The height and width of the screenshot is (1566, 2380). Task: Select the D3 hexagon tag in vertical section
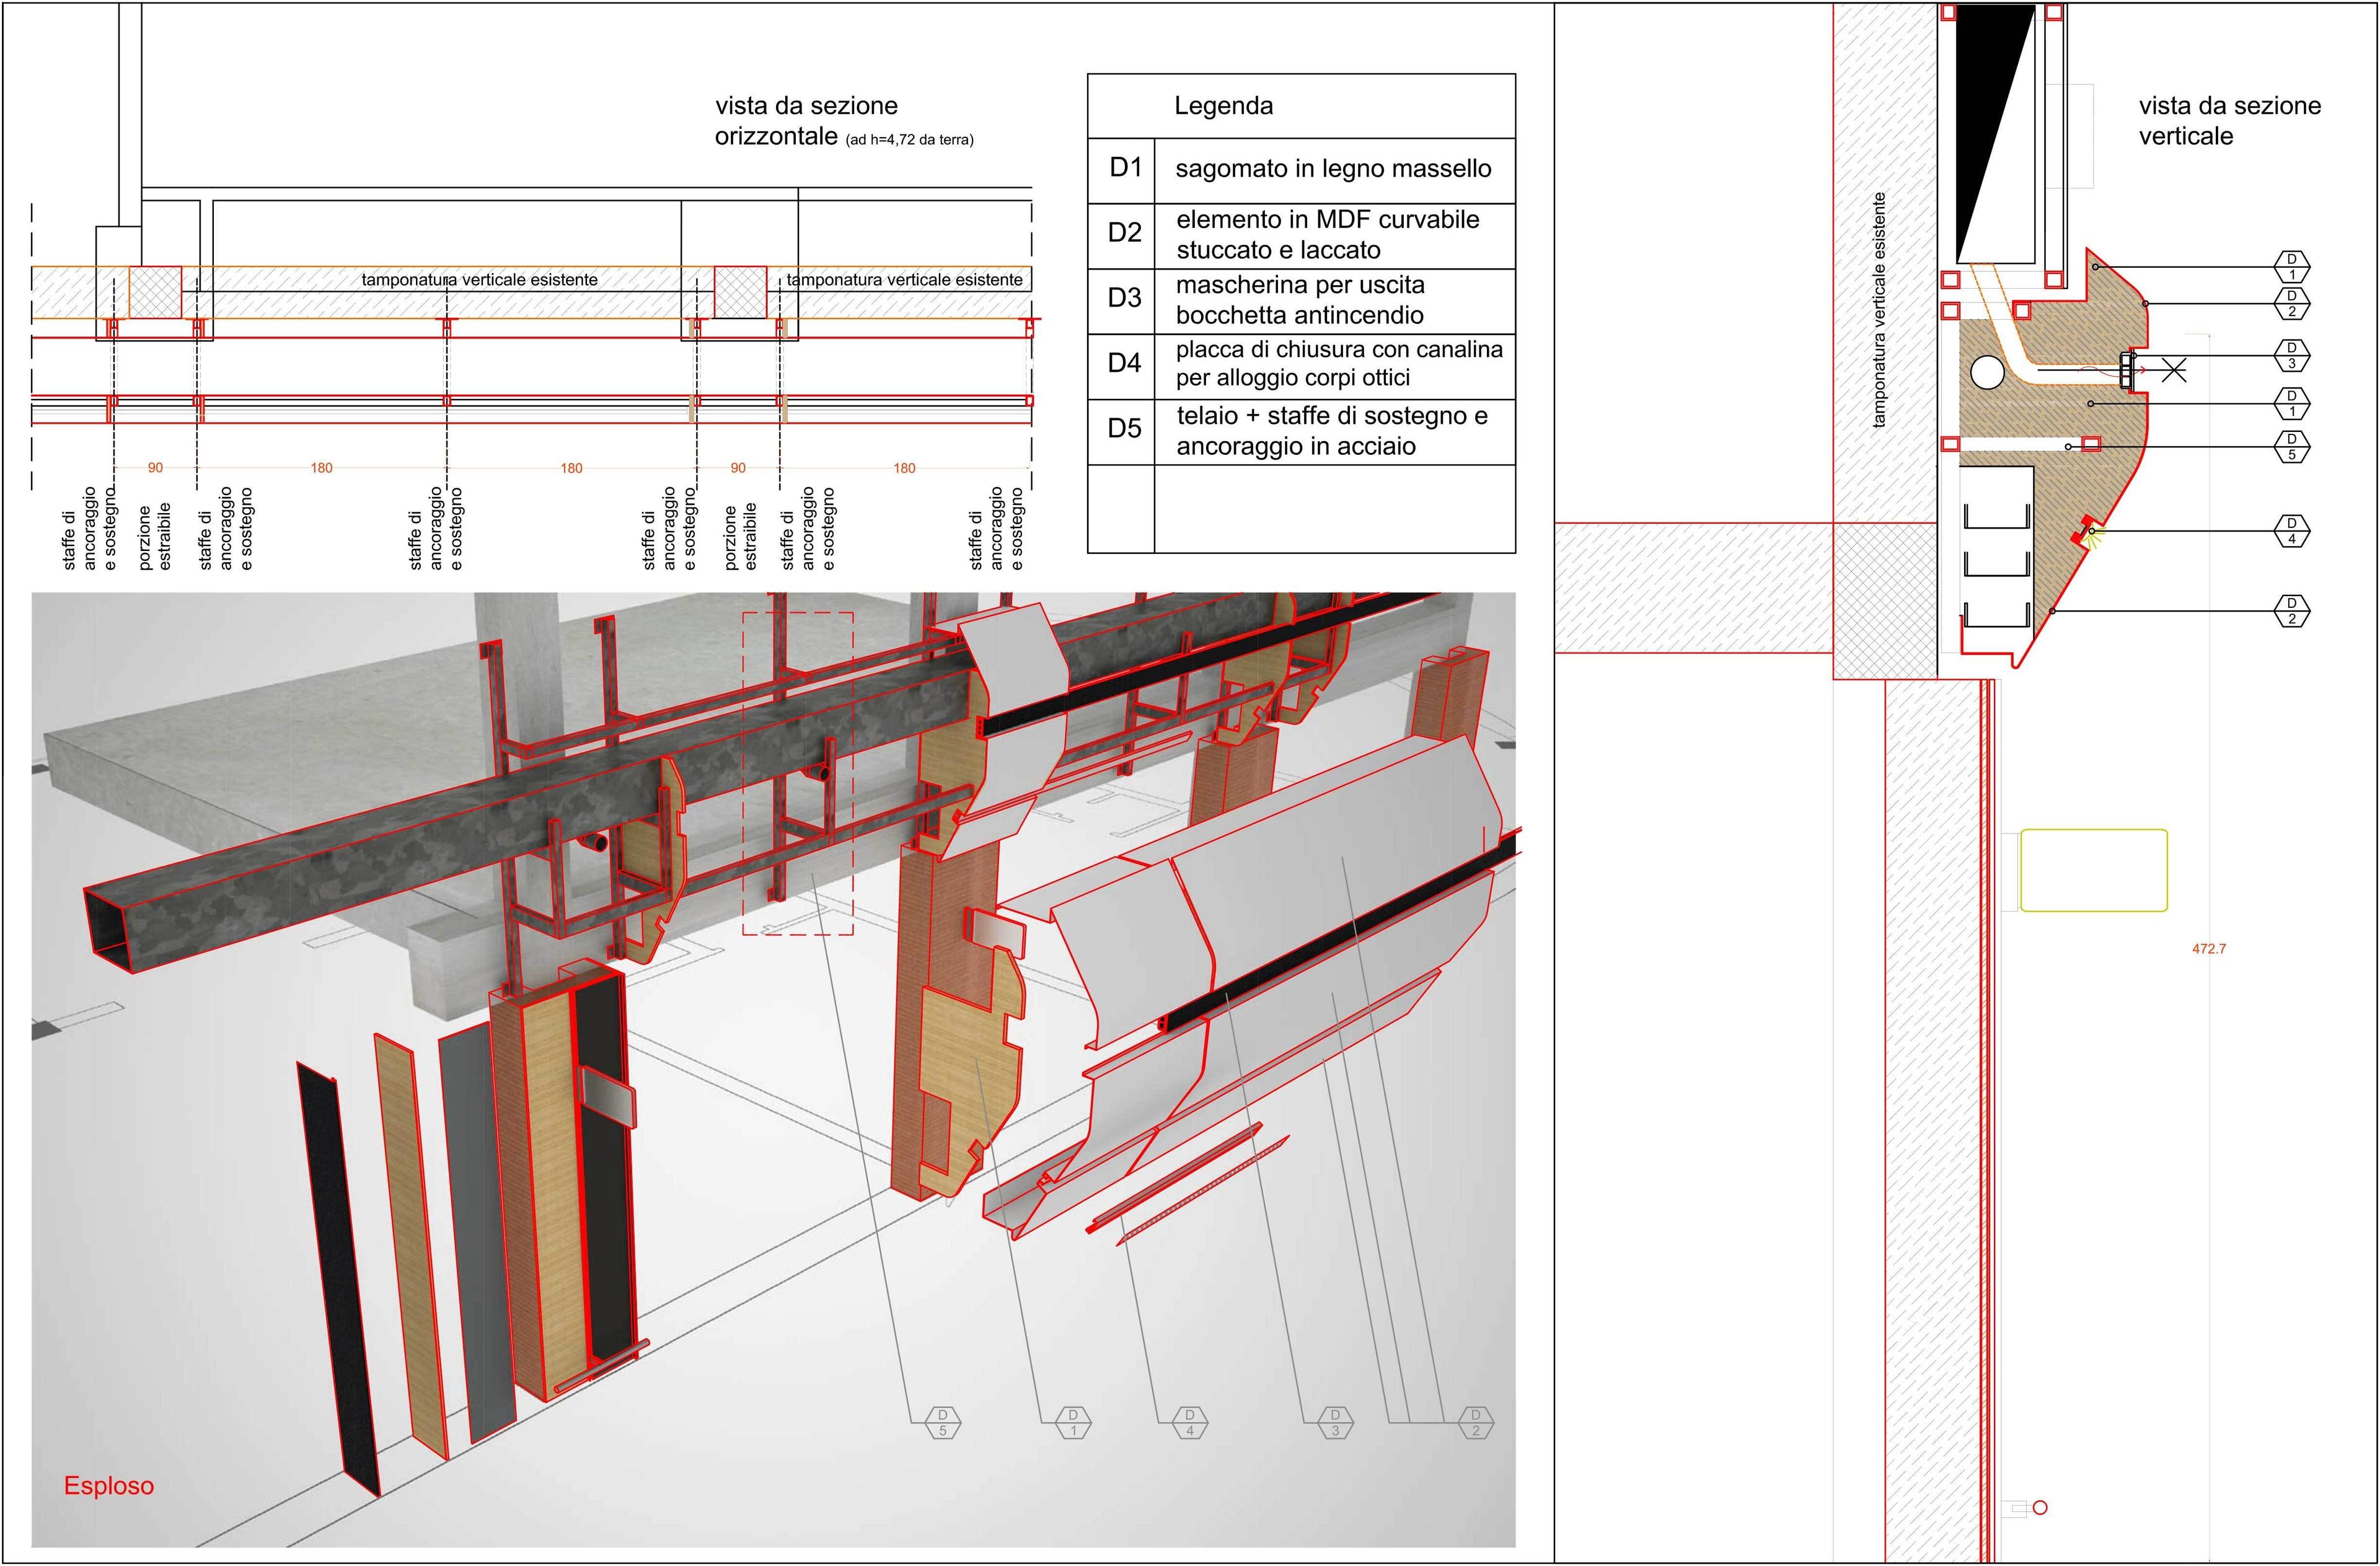pos(2292,355)
